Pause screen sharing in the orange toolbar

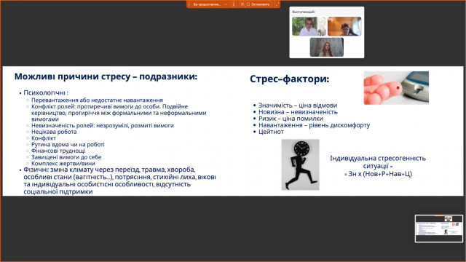tap(242, 4)
